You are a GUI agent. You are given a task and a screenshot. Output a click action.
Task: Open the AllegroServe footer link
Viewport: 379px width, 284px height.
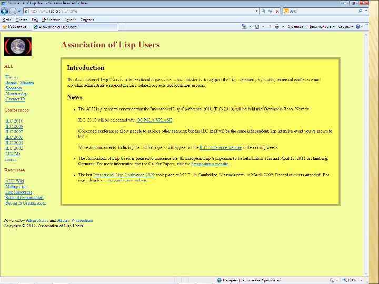click(37, 220)
